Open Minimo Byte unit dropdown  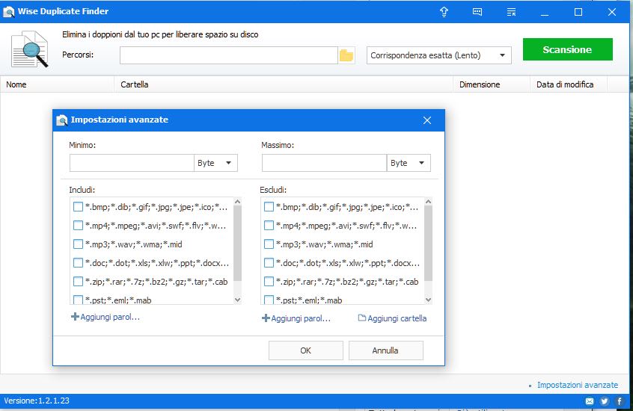(x=215, y=163)
